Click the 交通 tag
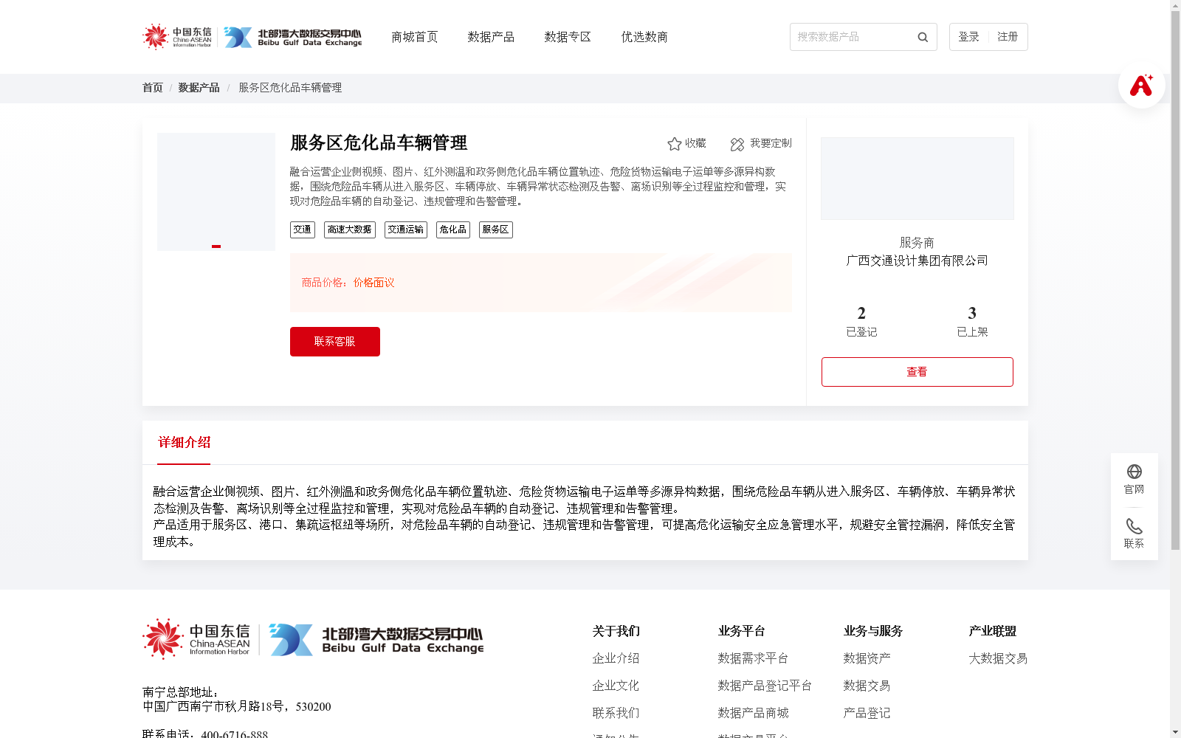Image resolution: width=1181 pixels, height=738 pixels. tap(303, 230)
